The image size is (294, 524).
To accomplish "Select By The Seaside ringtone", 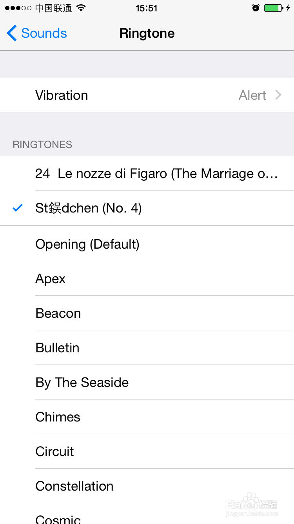I will click(82, 383).
